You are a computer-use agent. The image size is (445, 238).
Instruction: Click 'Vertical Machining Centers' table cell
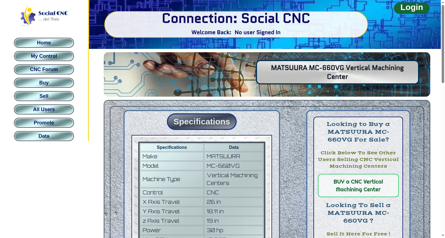[234, 179]
